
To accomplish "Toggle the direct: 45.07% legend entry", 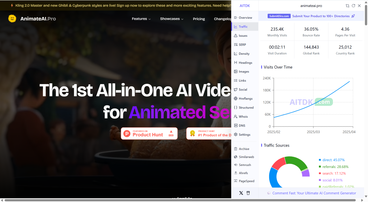I will pyautogui.click(x=332, y=160).
